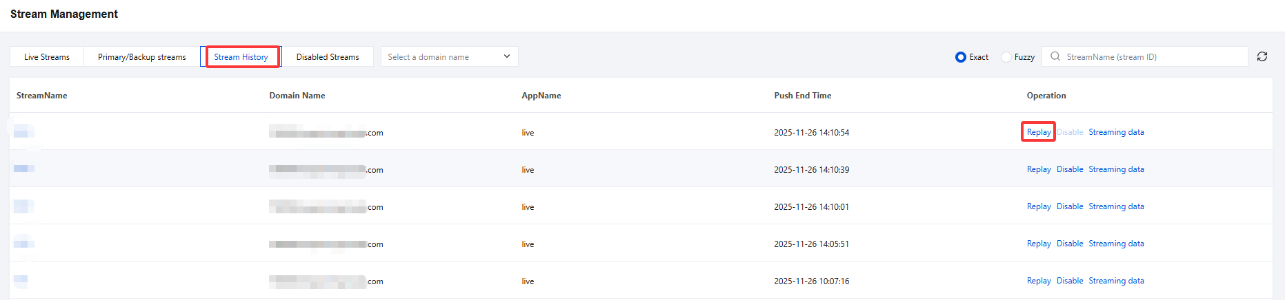Open Streaming data for 14:10:01 stream
The image size is (1285, 300).
[1116, 206]
